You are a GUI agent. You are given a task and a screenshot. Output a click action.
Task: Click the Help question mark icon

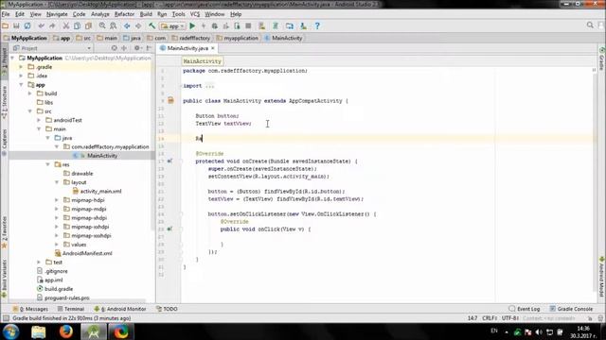coord(317,25)
